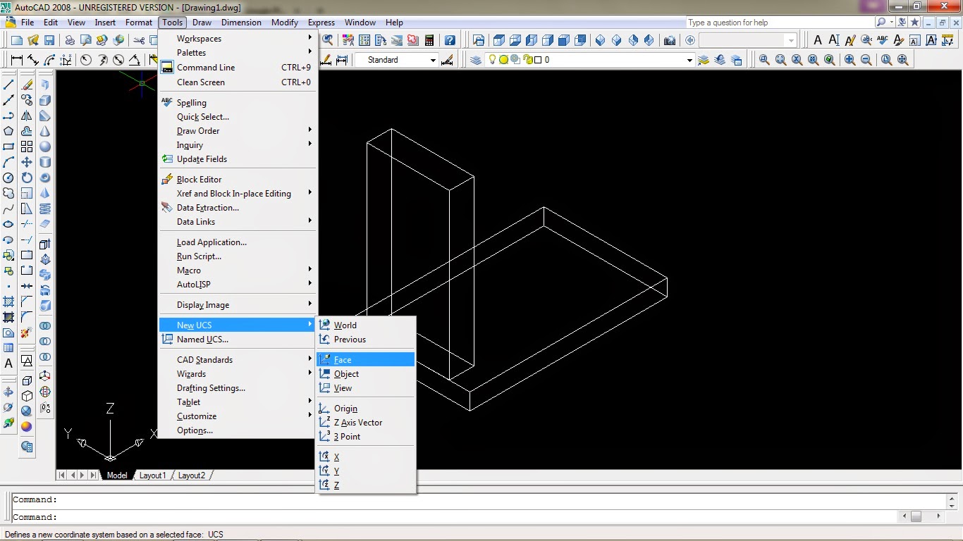Select the Line draw tool
The height and width of the screenshot is (541, 963).
point(8,85)
